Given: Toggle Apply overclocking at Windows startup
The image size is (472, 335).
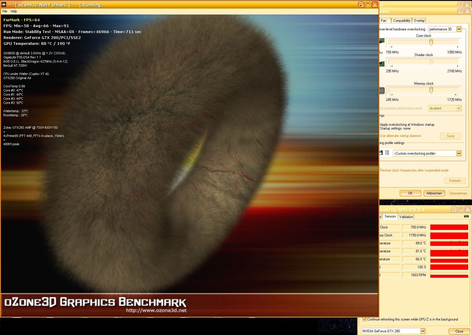Looking at the screenshot, I should (x=407, y=125).
